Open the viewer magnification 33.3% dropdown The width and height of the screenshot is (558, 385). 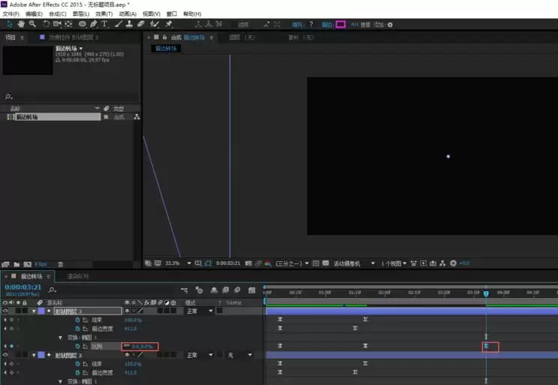(189, 263)
